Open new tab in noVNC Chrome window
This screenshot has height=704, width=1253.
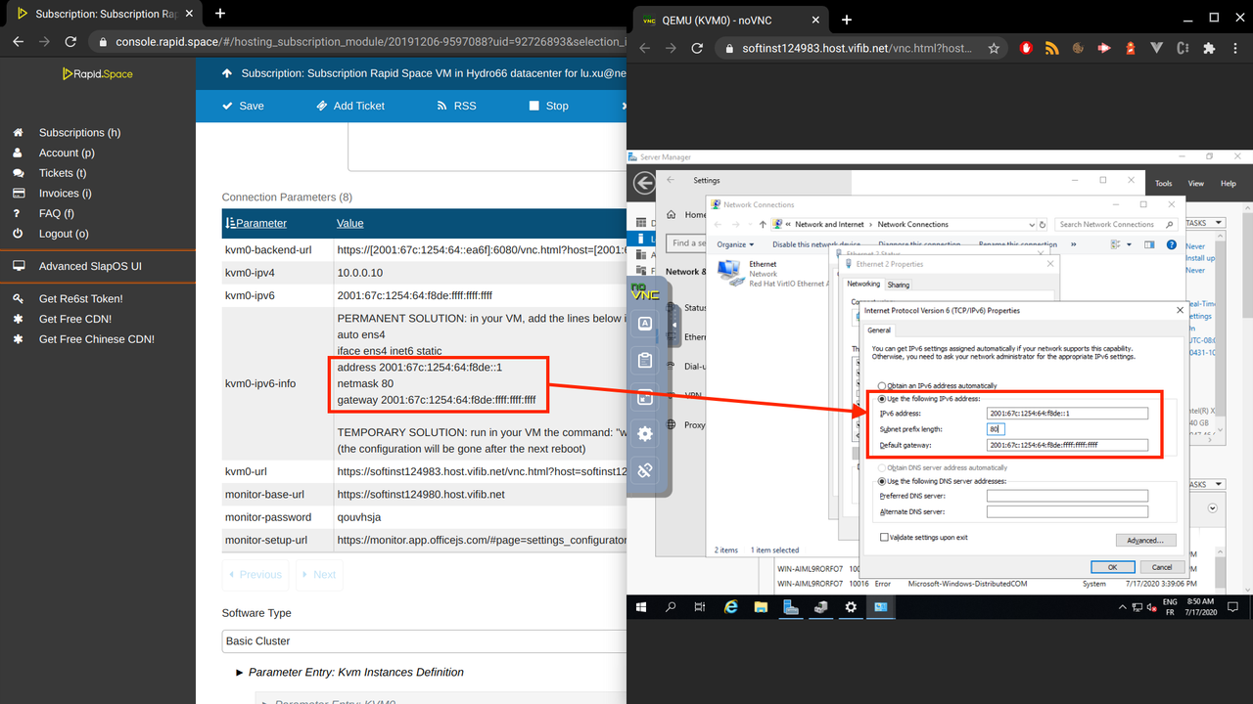pos(847,19)
